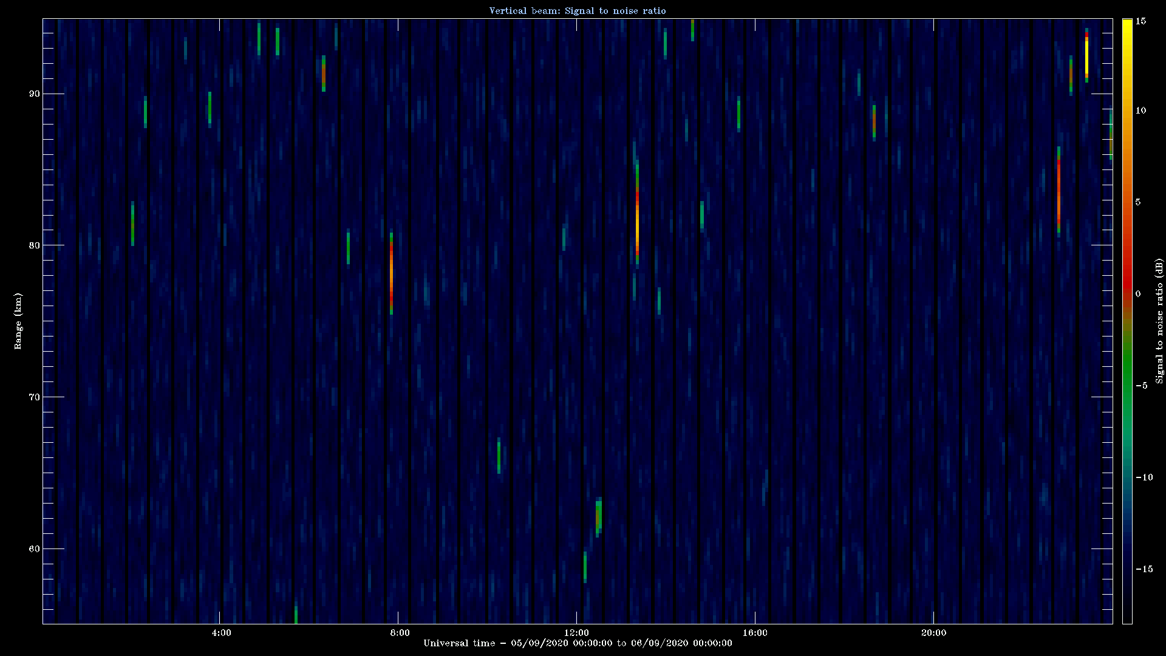
Task: Click the -5 dB colorbar tick label
Action: [1141, 386]
